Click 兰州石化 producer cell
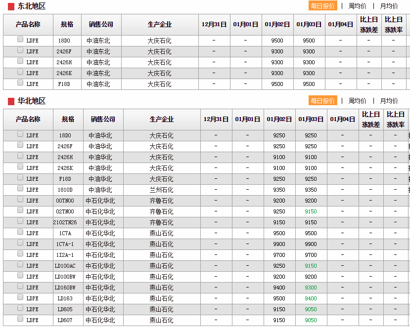 [161, 190]
